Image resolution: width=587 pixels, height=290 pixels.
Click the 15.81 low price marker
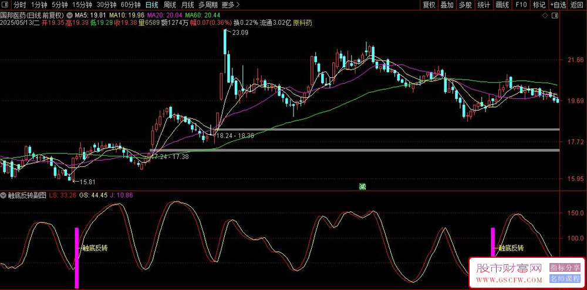[87, 182]
